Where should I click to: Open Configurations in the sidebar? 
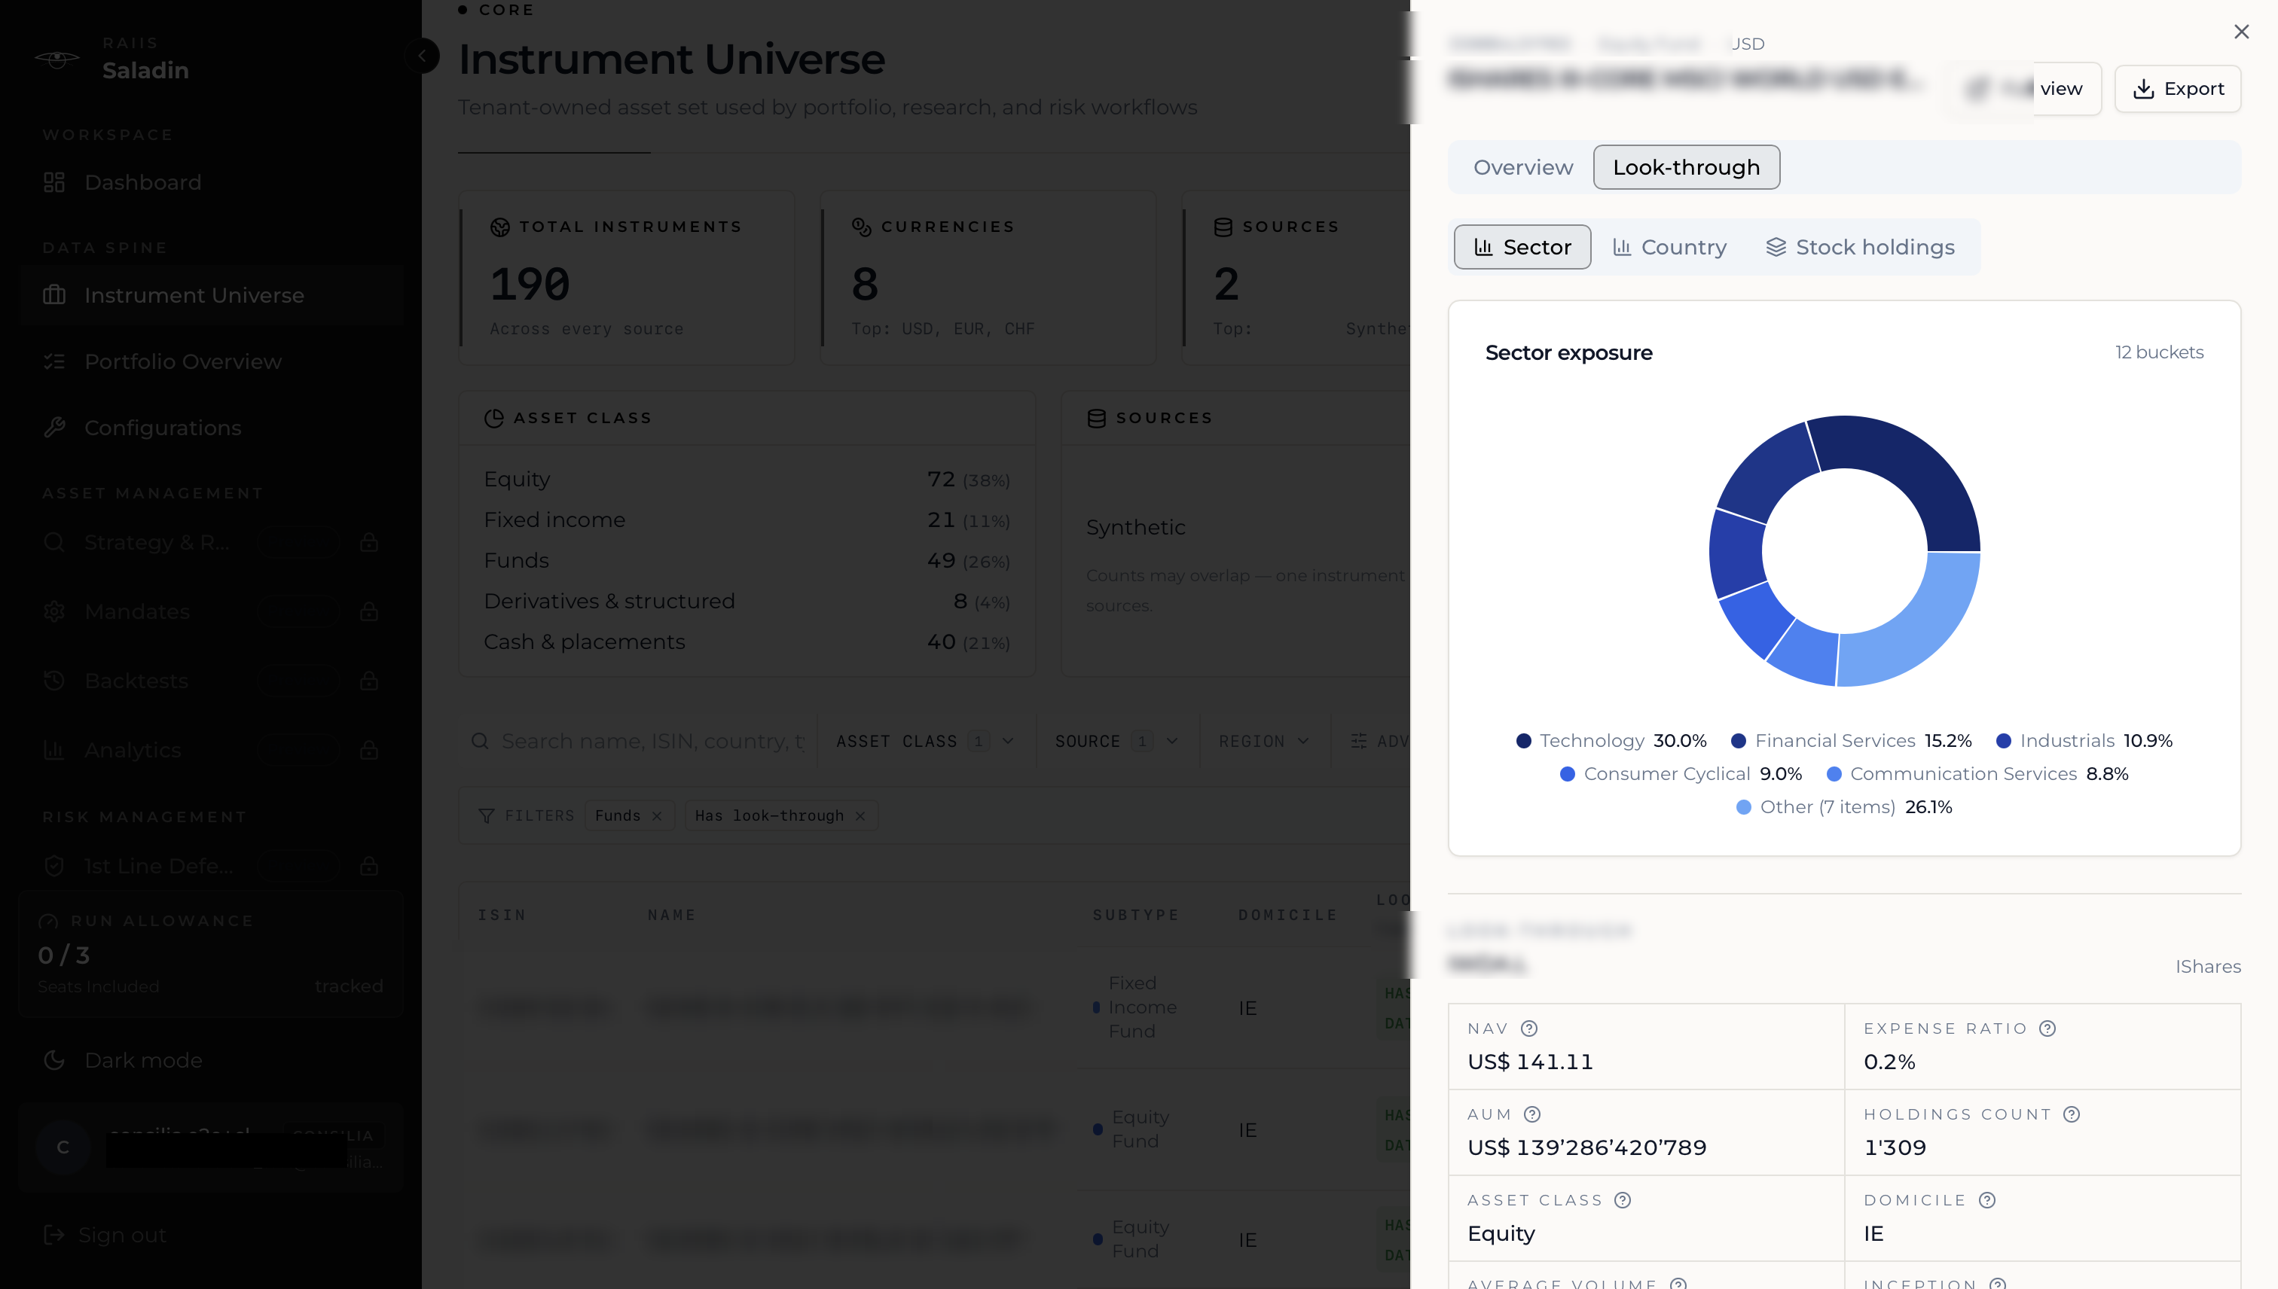211,428
